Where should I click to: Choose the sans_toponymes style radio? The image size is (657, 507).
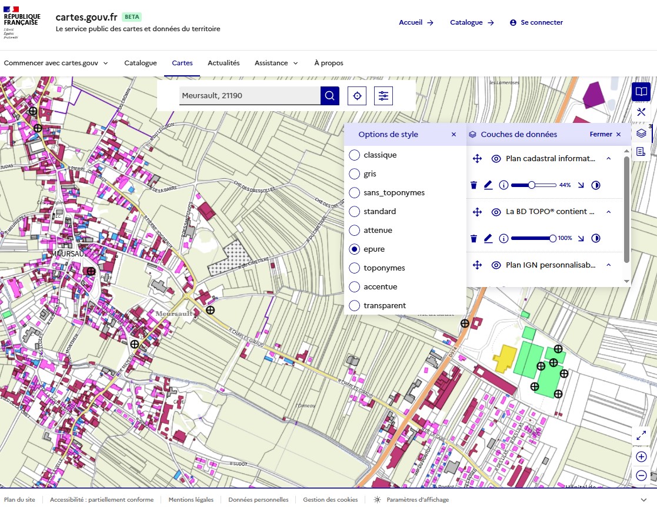click(355, 193)
